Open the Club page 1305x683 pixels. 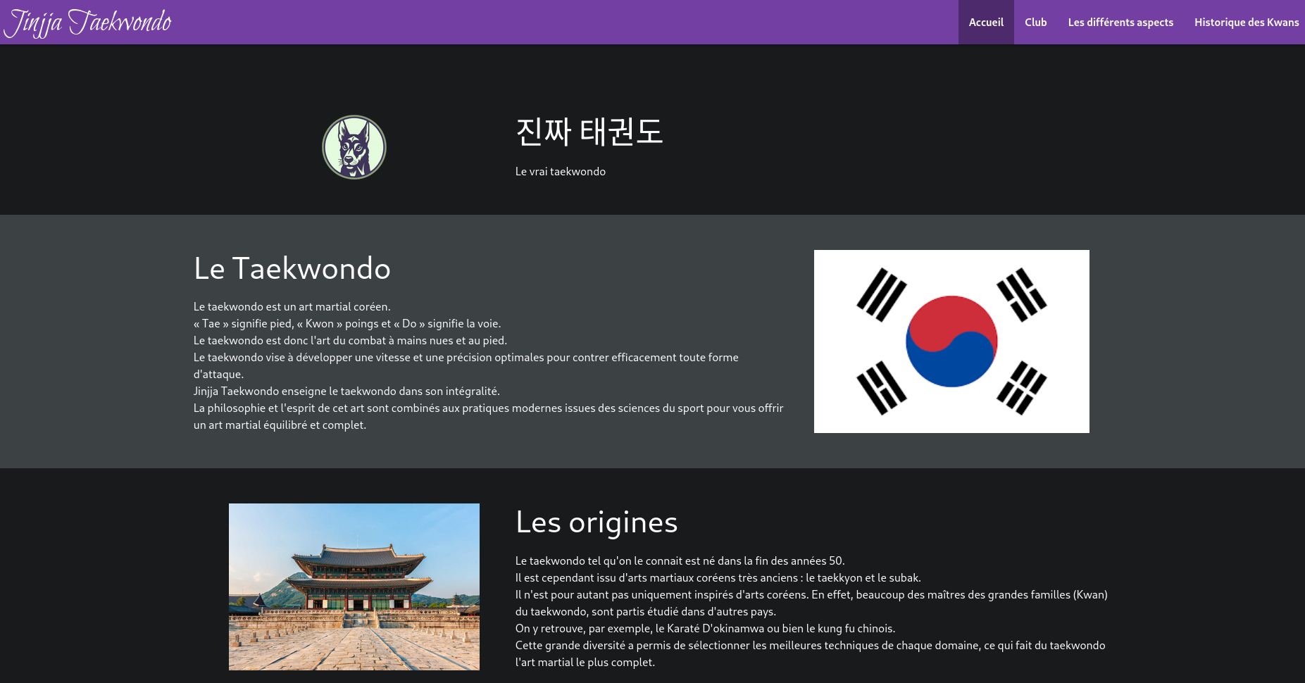1035,22
